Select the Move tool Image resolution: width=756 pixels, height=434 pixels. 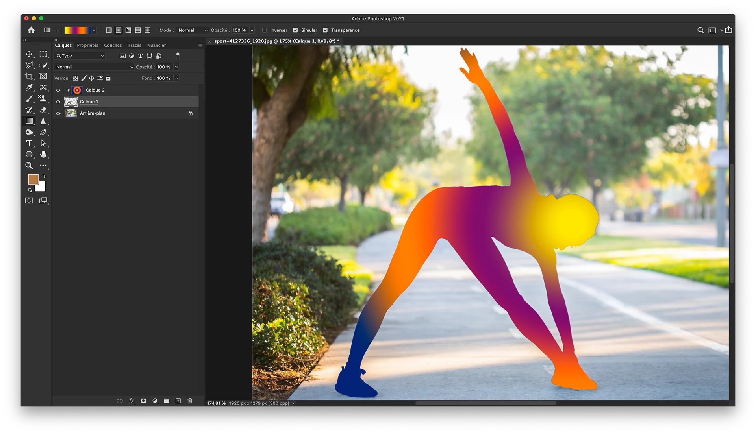[x=29, y=54]
